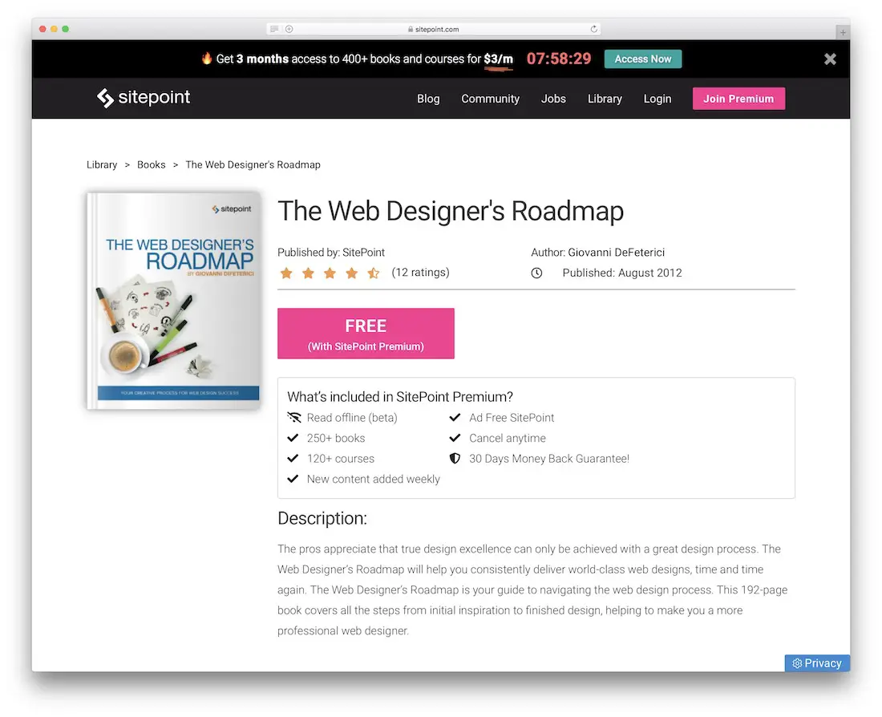Open the Library nav item
Image resolution: width=882 pixels, height=717 pixels.
tap(605, 99)
